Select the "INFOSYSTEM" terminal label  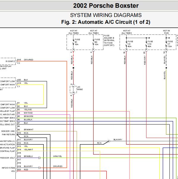click(x=8, y=168)
